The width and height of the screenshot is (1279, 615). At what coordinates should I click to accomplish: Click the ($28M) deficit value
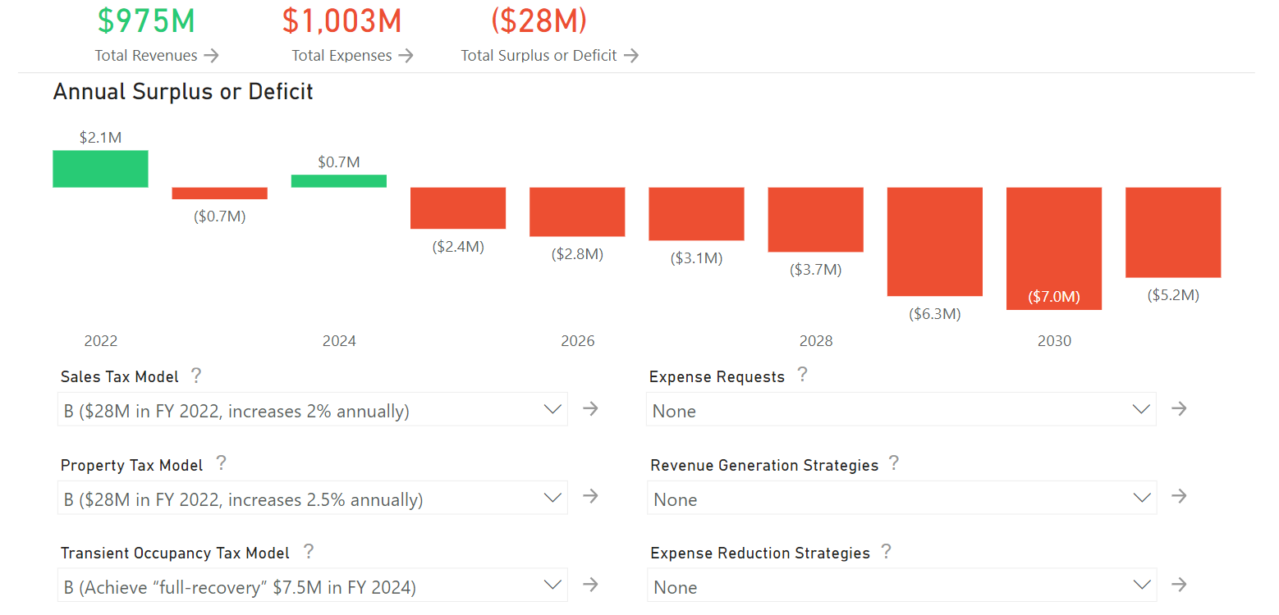click(539, 20)
